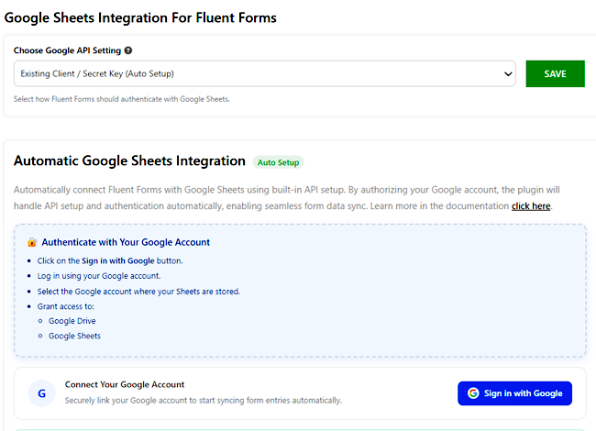Click the Automatic Google Sheets Integration heading
This screenshot has width=596, height=431.
[129, 161]
